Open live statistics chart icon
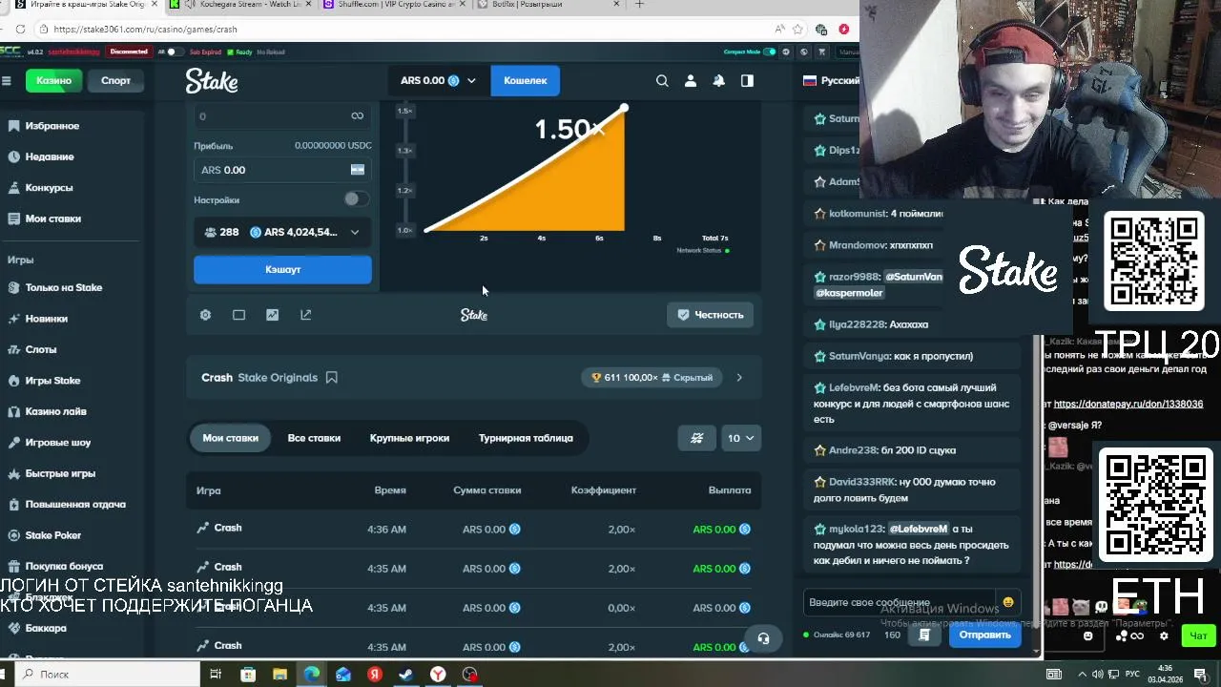 (272, 315)
